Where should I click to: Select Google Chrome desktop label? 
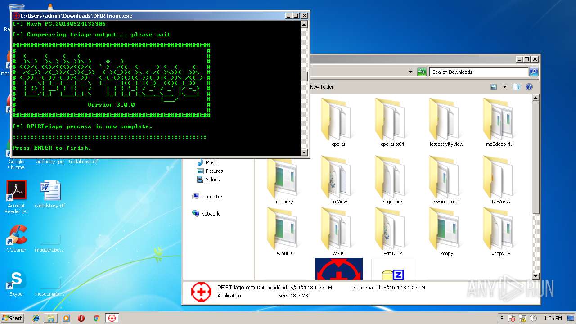pos(16,164)
